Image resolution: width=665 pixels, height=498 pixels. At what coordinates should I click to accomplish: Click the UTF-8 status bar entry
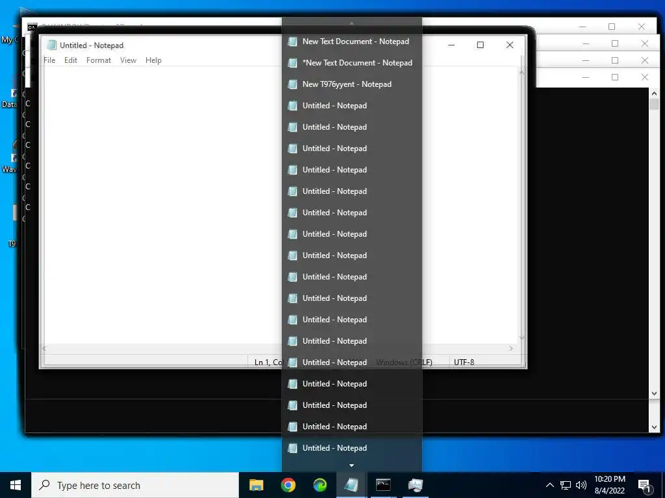[464, 362]
